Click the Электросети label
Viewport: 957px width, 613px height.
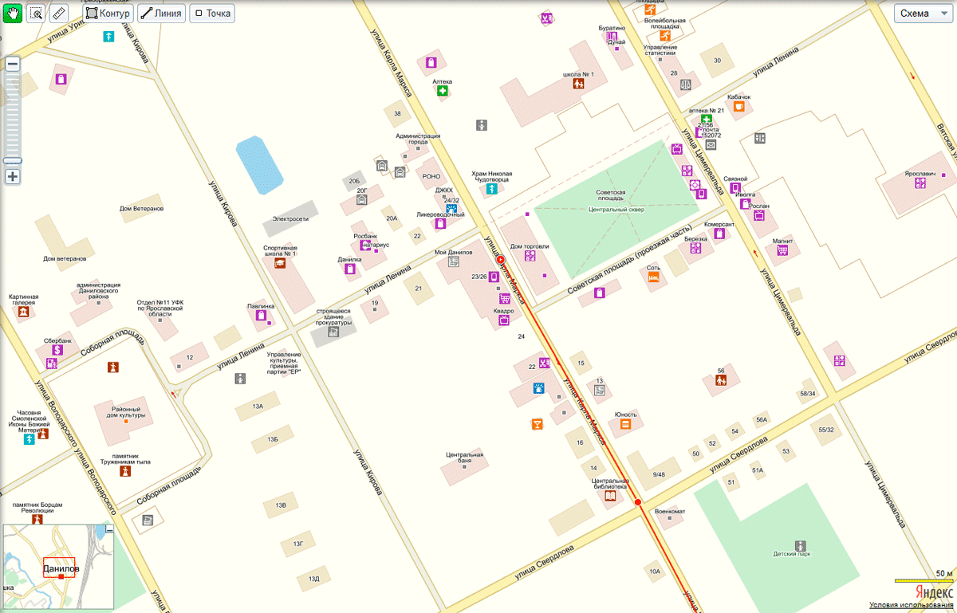[290, 218]
